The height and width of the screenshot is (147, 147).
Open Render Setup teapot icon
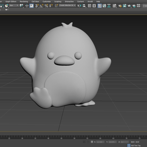point(120,6)
